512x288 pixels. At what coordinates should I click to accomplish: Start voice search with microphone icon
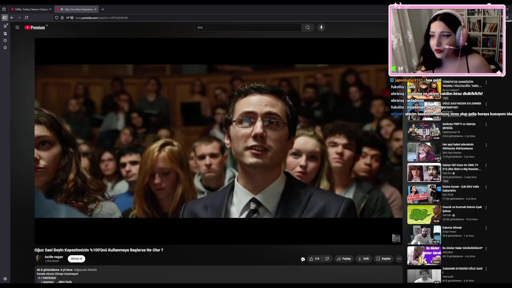pyautogui.click(x=321, y=27)
